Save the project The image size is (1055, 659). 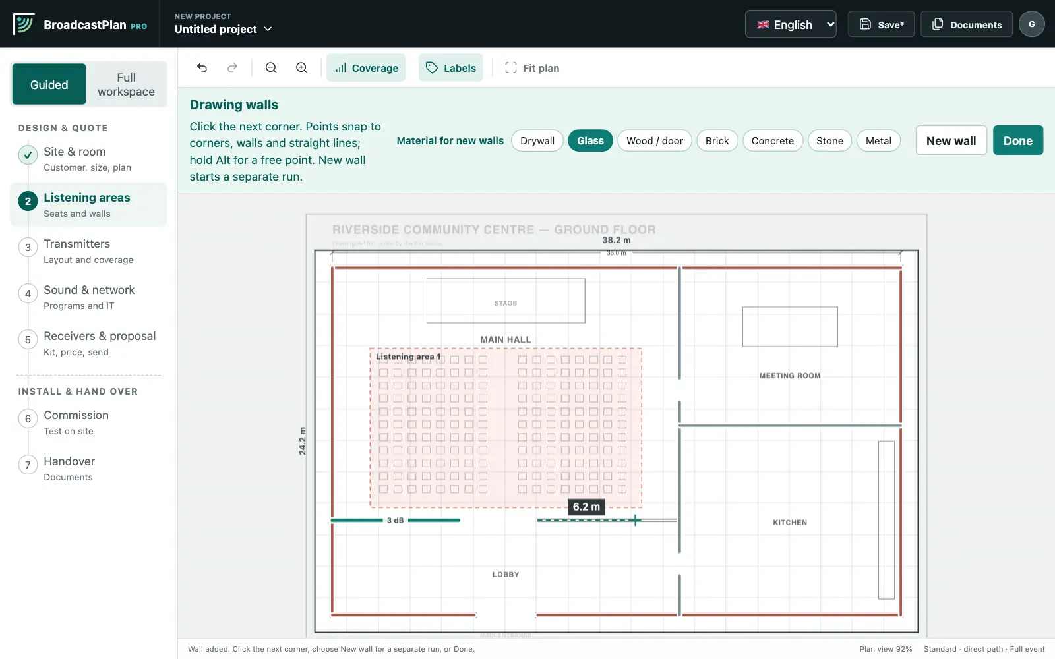(x=881, y=24)
